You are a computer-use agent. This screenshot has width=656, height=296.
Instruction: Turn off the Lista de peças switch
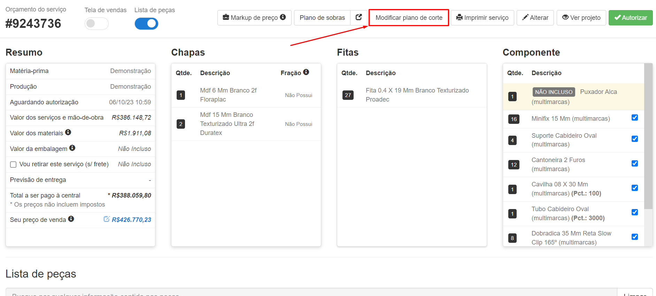(x=146, y=24)
